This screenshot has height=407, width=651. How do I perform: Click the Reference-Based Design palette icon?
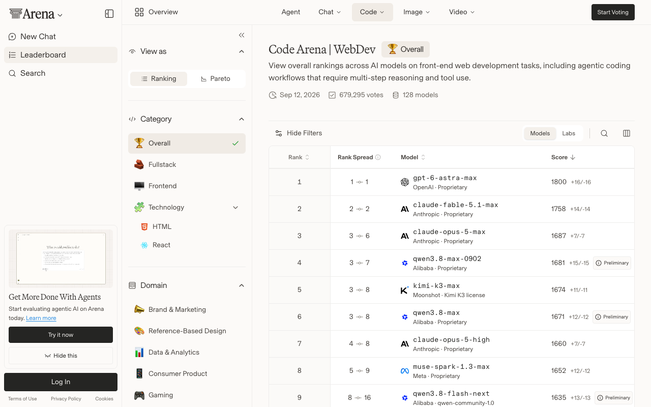coord(139,331)
